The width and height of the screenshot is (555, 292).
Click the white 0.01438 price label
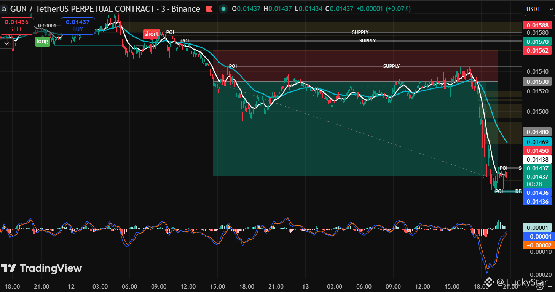pyautogui.click(x=537, y=160)
